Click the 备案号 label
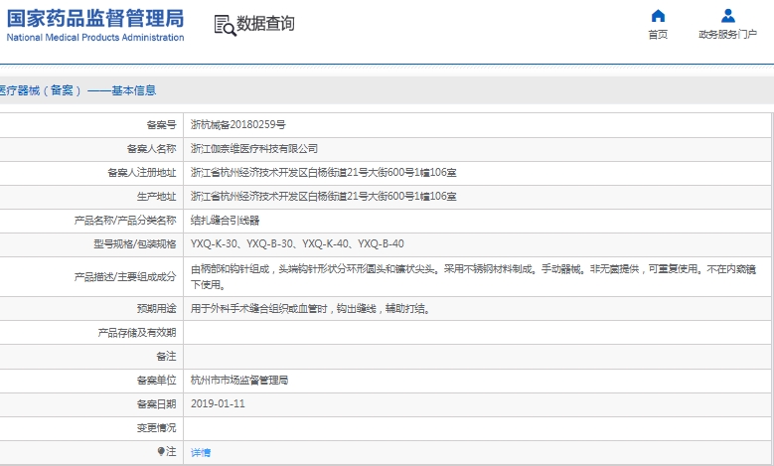774x466 pixels. pos(161,125)
